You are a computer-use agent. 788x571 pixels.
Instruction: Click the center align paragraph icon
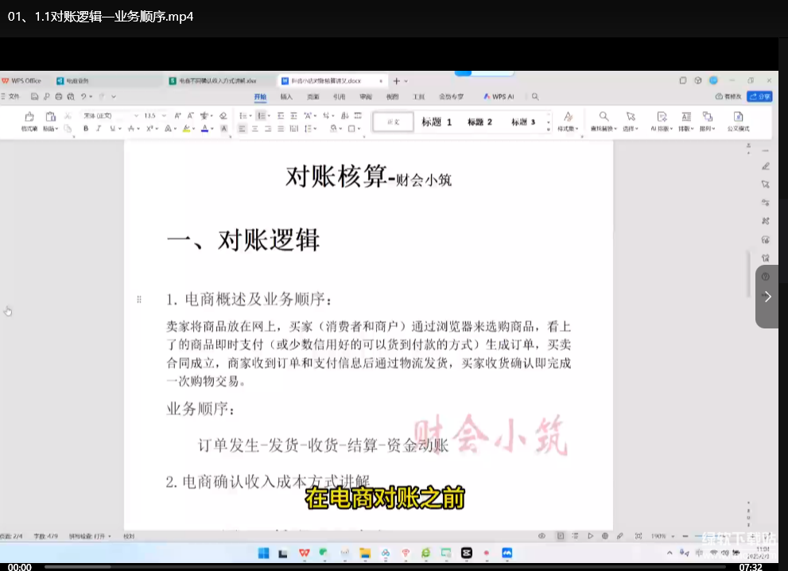pos(256,128)
